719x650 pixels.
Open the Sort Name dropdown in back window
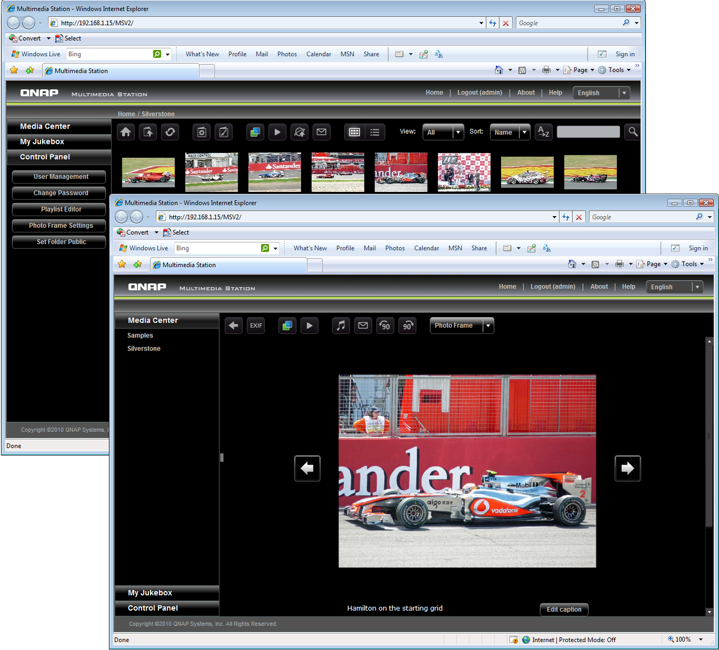point(510,132)
